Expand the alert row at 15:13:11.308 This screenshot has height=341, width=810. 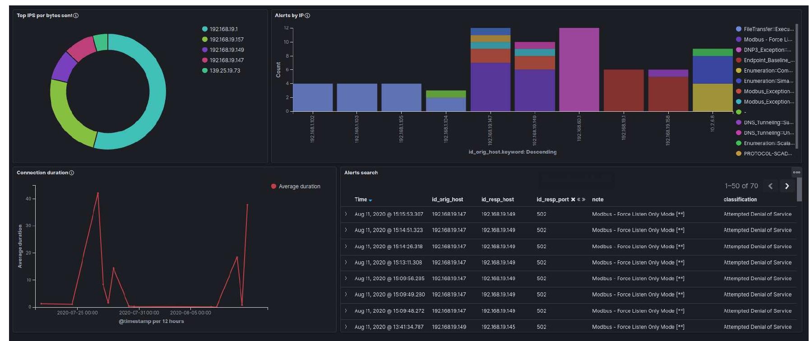pyautogui.click(x=346, y=262)
